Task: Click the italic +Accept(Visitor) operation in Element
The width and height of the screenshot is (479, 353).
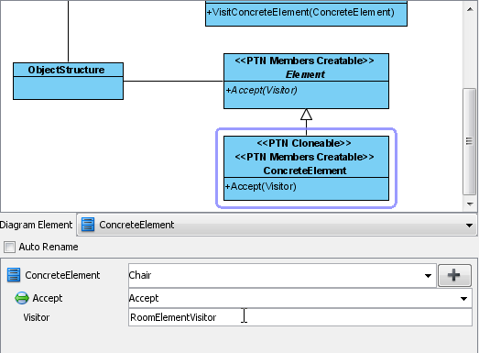Action: tap(261, 90)
